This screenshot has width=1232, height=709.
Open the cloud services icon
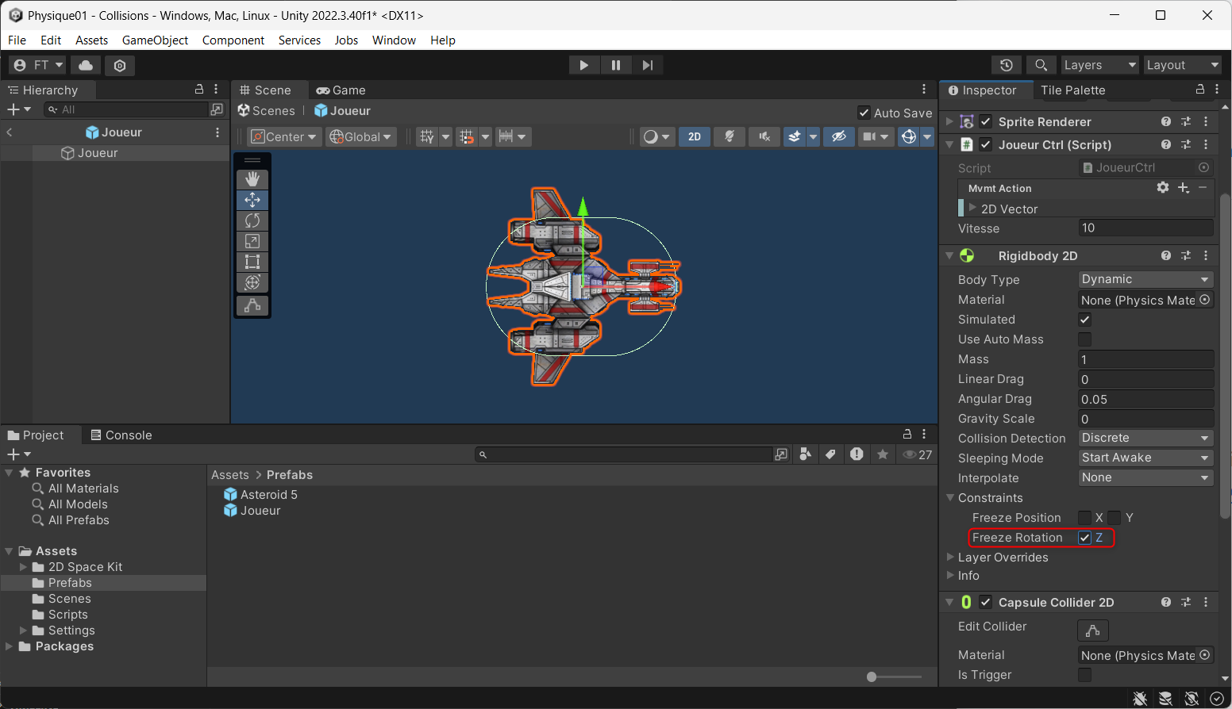[86, 65]
